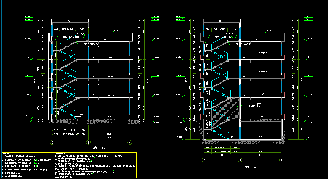The height and width of the screenshot is (179, 328).
Task: Select grid bubble C under the 2-2 section
Action: 204,160
